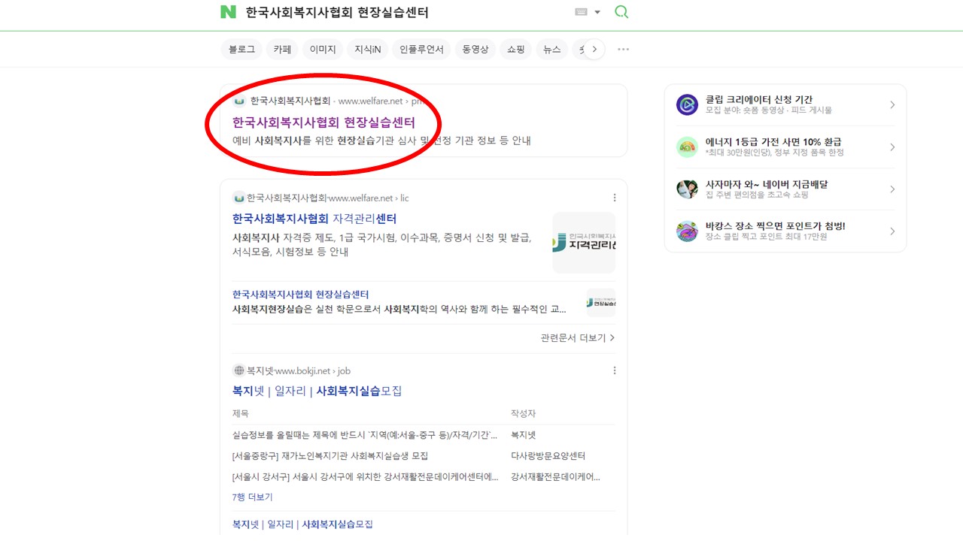The image size is (963, 541).
Task: Open the virtual keyboard icon
Action: tap(581, 12)
